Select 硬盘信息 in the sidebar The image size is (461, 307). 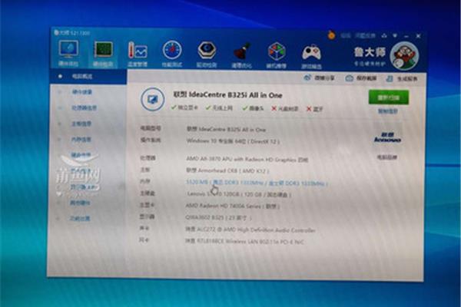point(81,155)
